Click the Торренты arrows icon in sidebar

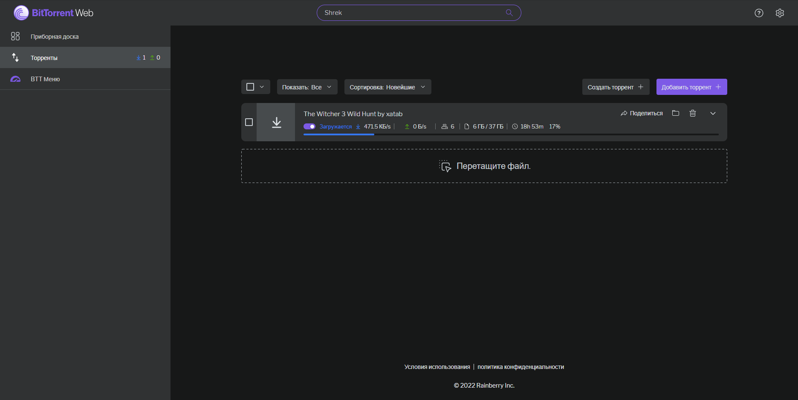tap(15, 57)
